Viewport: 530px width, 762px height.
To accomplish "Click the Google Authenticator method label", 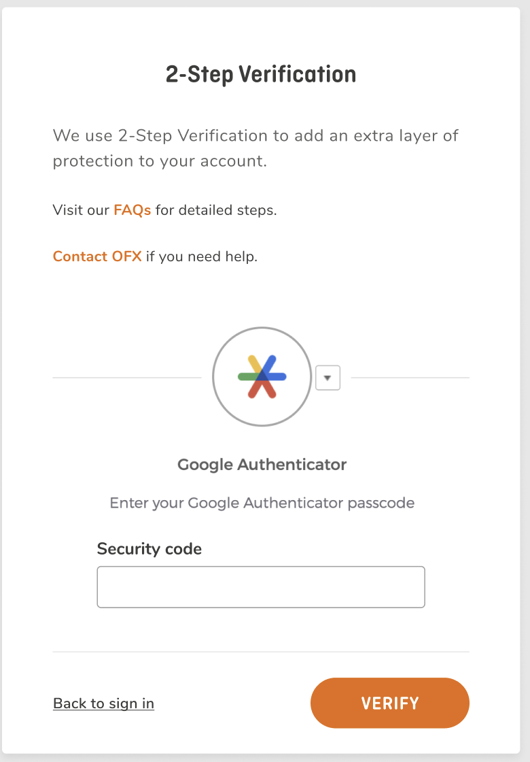I will pos(262,465).
